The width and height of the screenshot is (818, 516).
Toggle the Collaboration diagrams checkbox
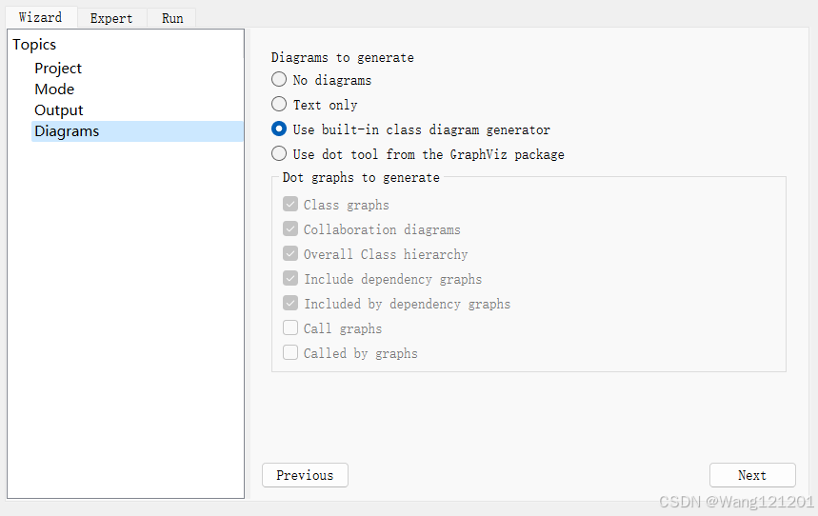(290, 229)
